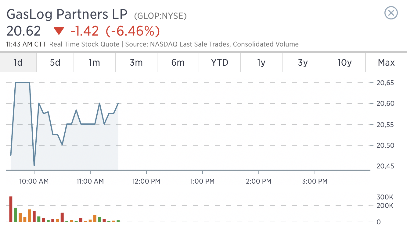Open the 3m chart view
The height and width of the screenshot is (228, 407).
[136, 63]
